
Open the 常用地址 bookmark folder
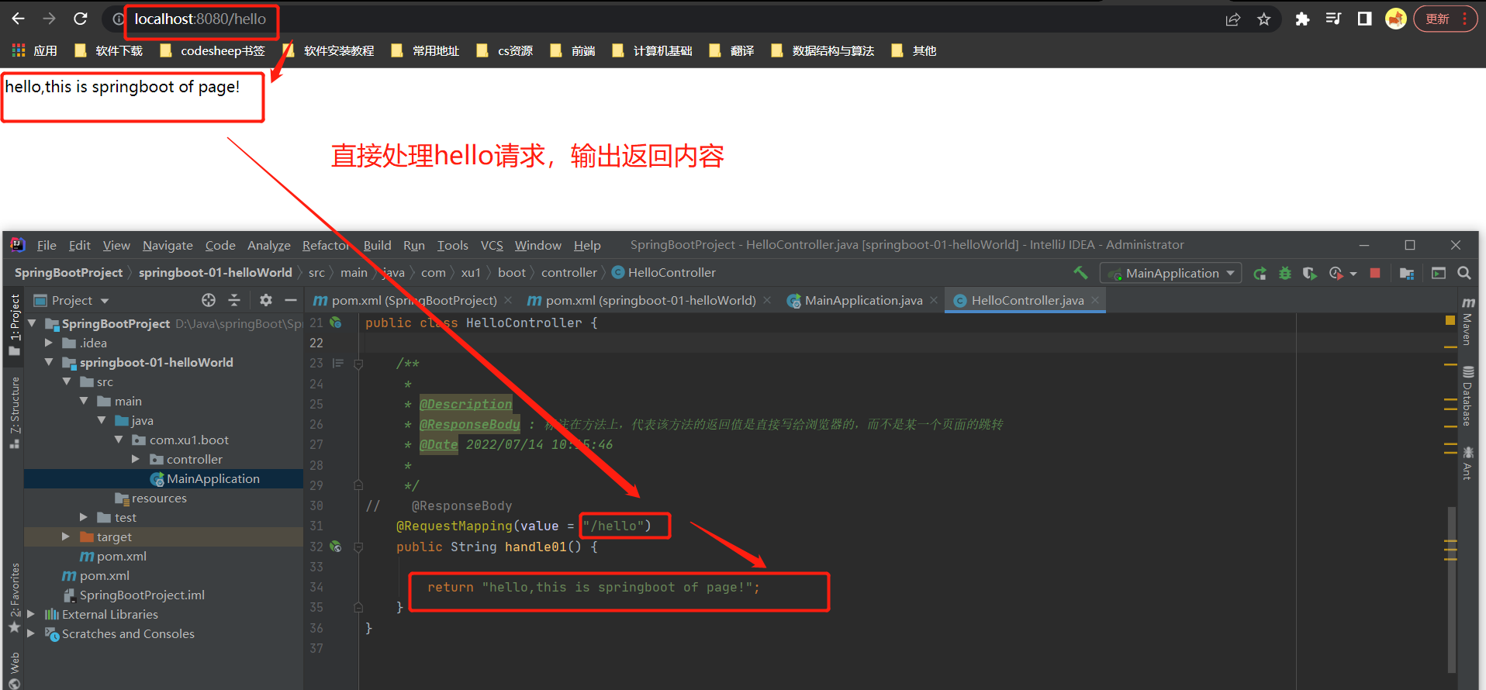[425, 50]
